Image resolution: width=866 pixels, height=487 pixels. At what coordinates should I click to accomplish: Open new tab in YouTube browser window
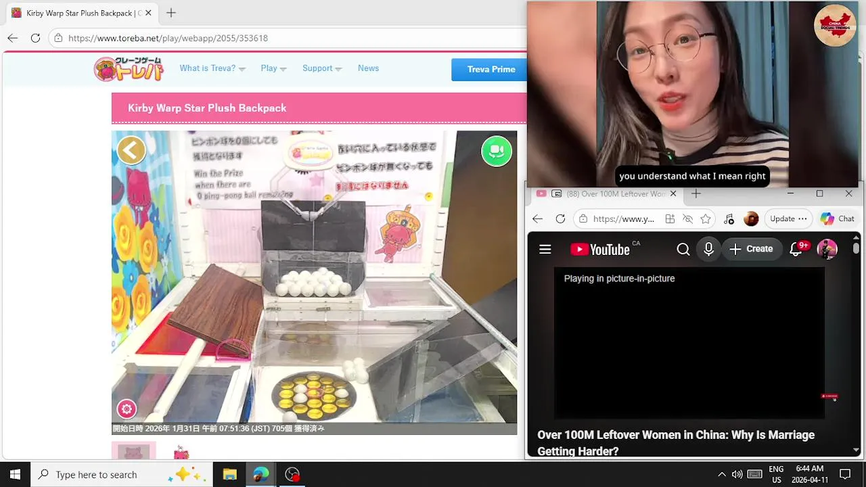click(696, 193)
